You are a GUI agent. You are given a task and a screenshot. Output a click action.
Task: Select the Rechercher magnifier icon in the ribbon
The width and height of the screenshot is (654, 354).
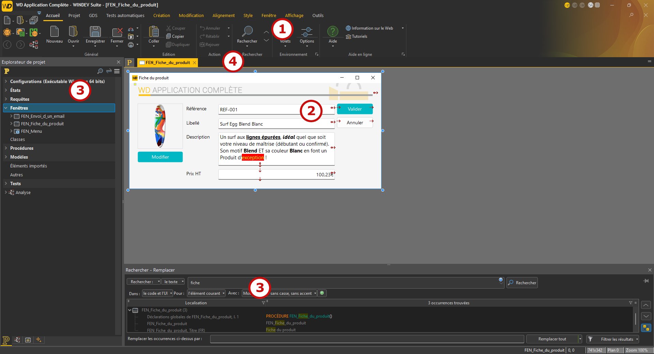246,33
